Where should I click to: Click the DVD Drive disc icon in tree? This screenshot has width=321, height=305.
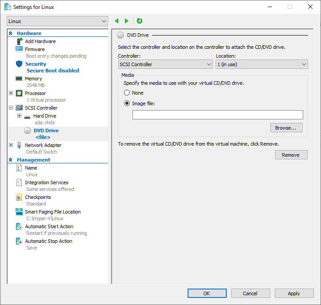coord(28,131)
